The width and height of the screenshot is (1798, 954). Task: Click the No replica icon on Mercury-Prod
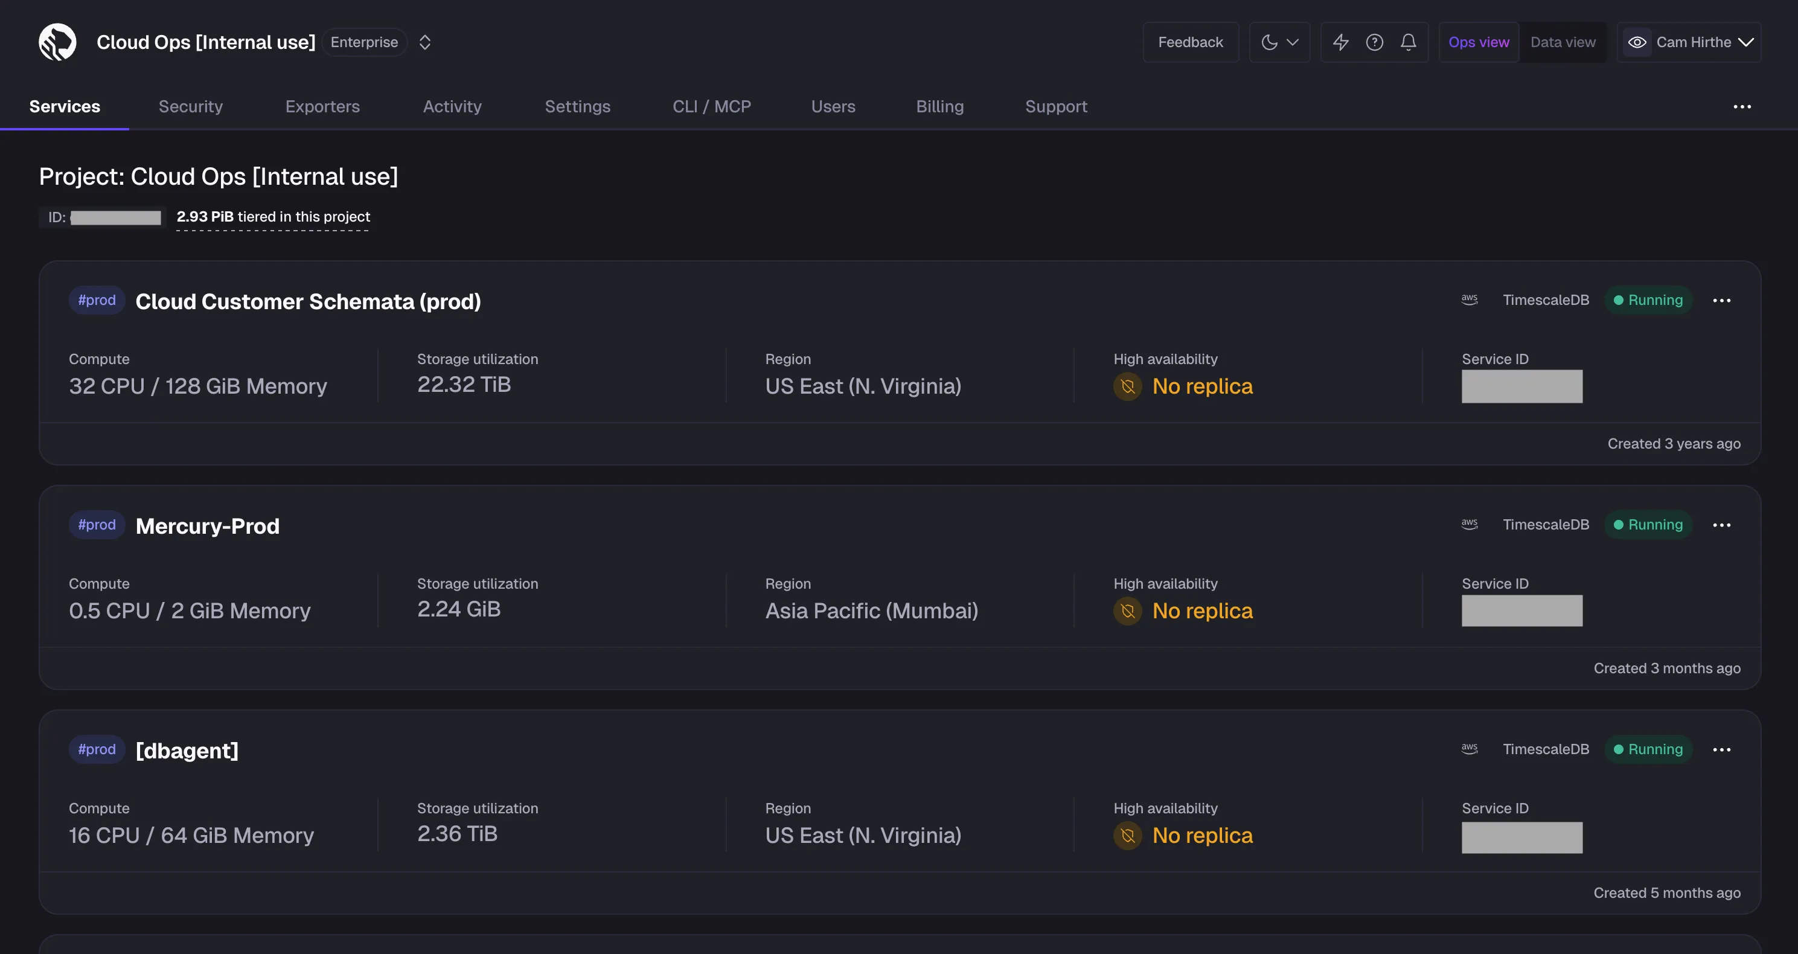1127,610
